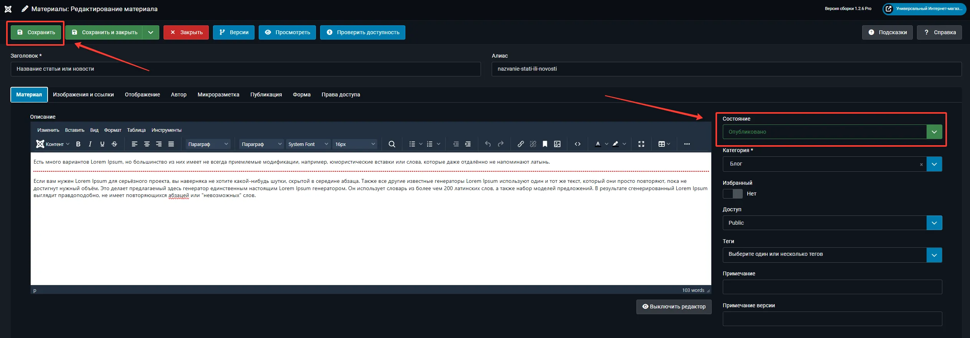The image size is (970, 338).
Task: Toggle strikethrough formatting
Action: coord(114,144)
